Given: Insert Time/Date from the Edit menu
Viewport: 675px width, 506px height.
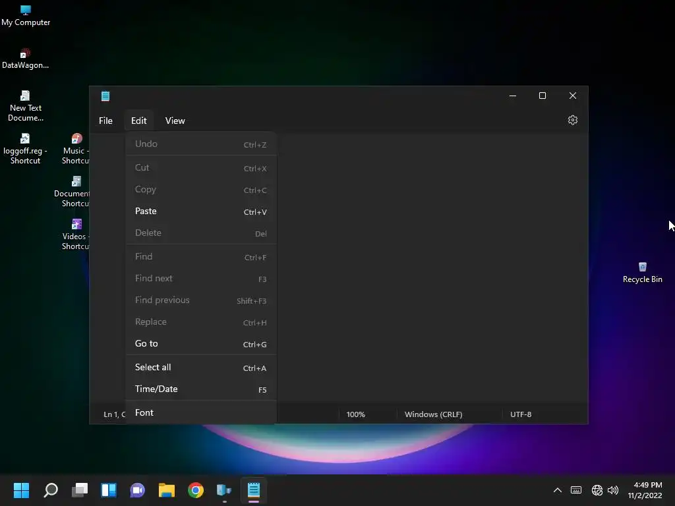Looking at the screenshot, I should (x=200, y=389).
